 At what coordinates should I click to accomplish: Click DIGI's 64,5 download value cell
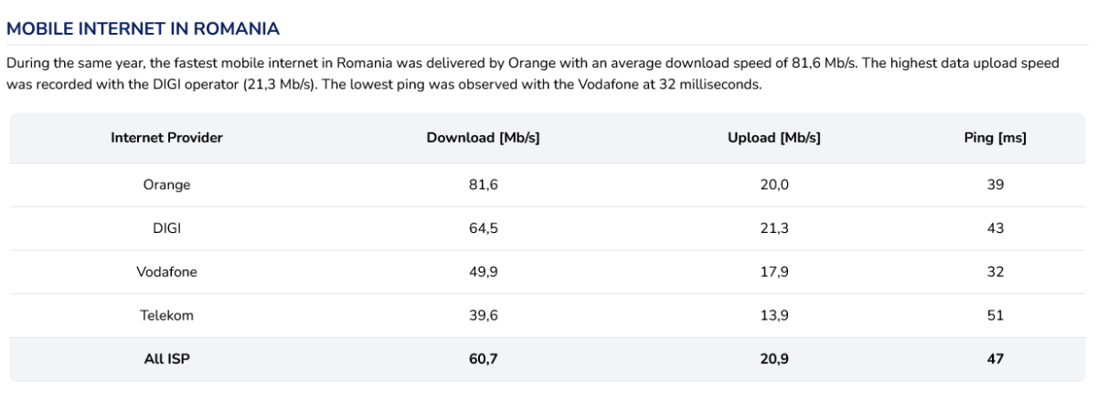(x=483, y=228)
